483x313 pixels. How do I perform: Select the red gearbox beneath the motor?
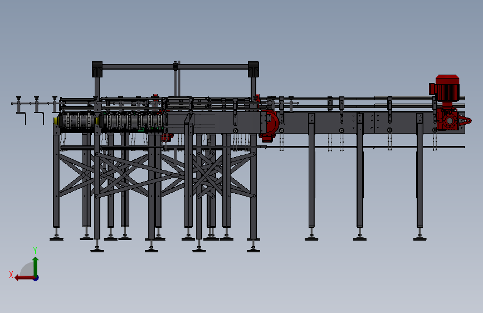[x=451, y=119]
